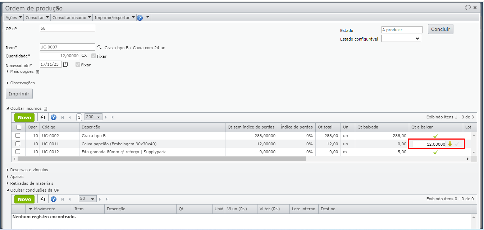
Task: Click the note icon beside Mais opções
Action: pos(37,72)
